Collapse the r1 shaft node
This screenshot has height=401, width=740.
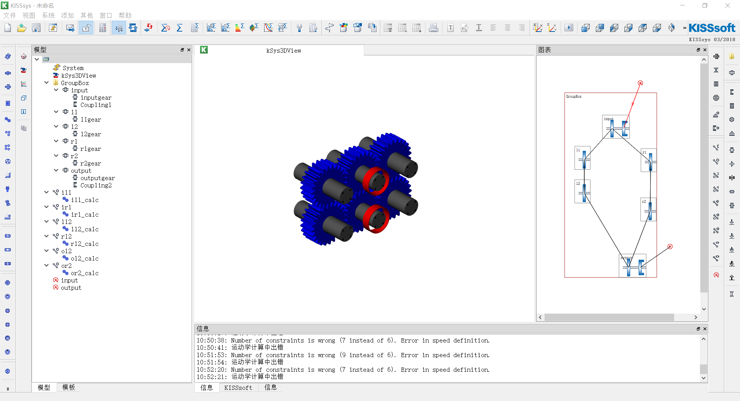pyautogui.click(x=56, y=141)
